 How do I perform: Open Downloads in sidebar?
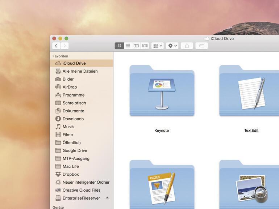82,119
